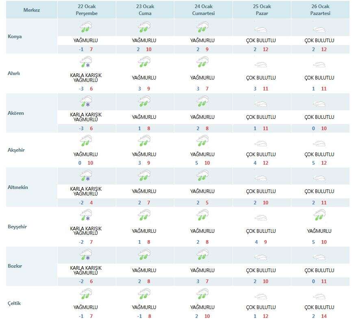The height and width of the screenshot is (320, 356).
Task: Open the Konya district row label
Action: click(15, 37)
